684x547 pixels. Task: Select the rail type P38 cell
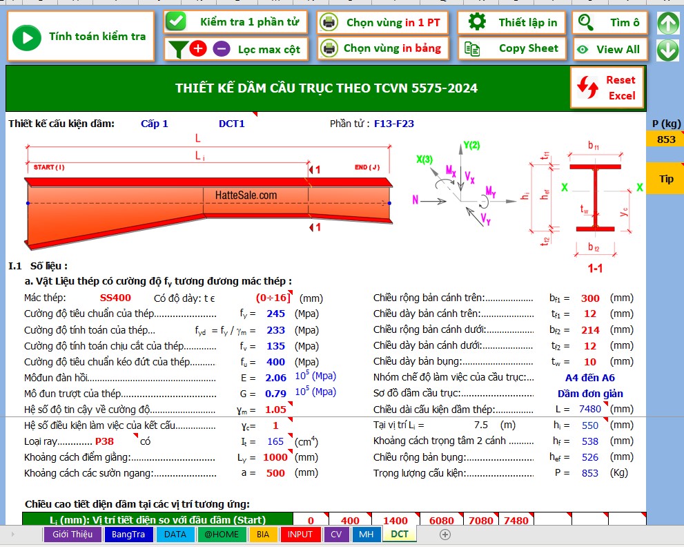coord(104,441)
